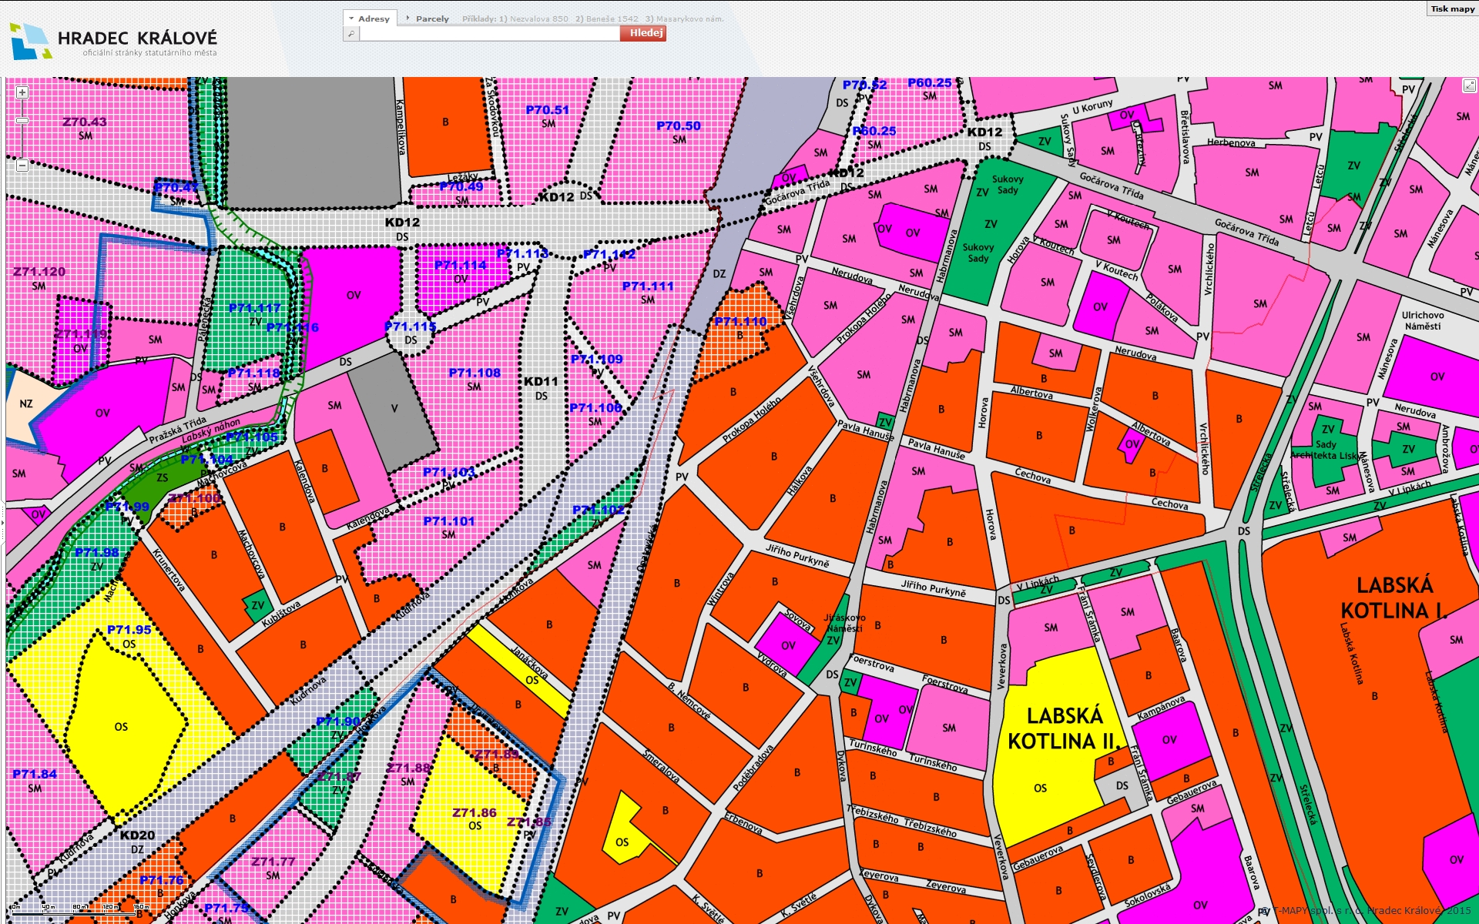This screenshot has height=924, width=1479.
Task: Click the zoom in plus button
Action: pyautogui.click(x=22, y=92)
